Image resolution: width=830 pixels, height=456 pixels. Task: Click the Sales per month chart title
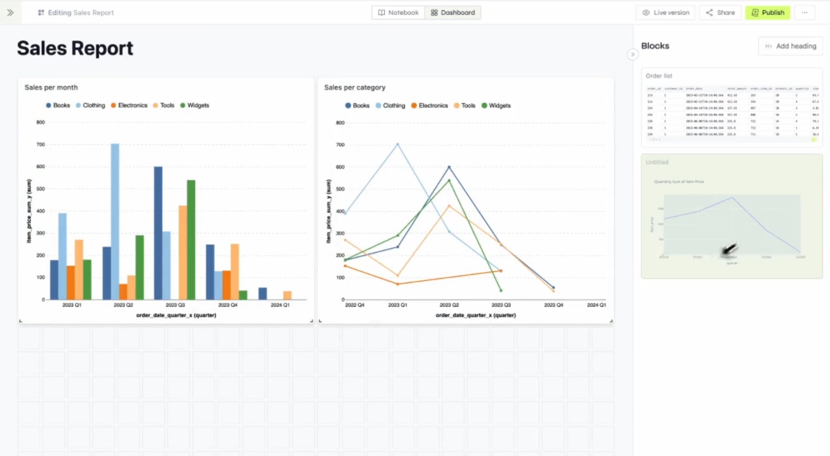(51, 87)
